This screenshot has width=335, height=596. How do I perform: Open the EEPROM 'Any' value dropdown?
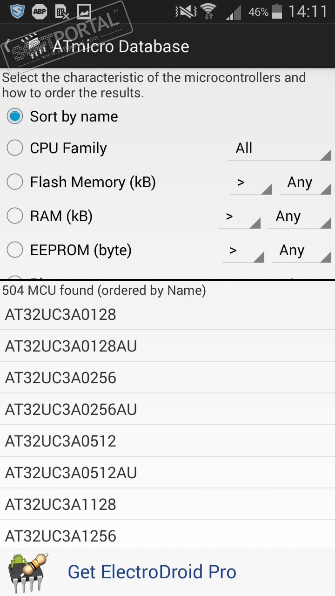(301, 251)
